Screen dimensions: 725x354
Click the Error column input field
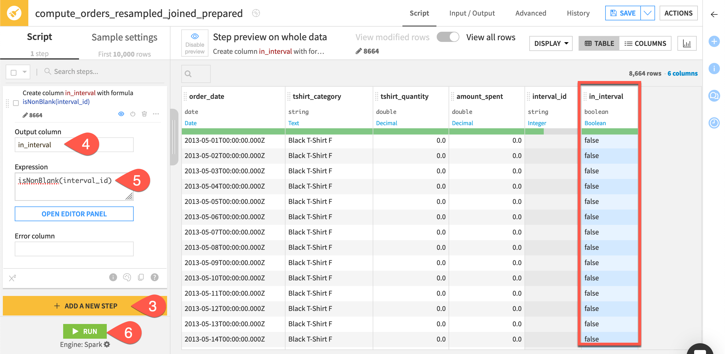point(74,249)
